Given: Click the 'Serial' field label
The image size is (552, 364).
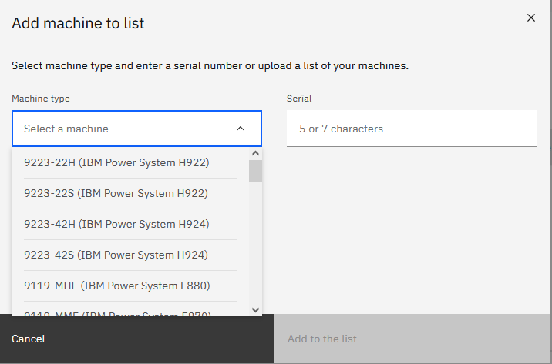Looking at the screenshot, I should click(x=299, y=99).
